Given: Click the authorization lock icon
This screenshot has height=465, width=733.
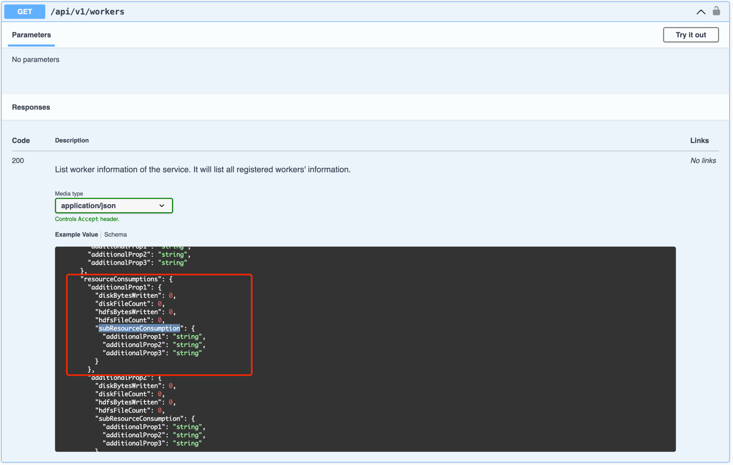Looking at the screenshot, I should 716,11.
